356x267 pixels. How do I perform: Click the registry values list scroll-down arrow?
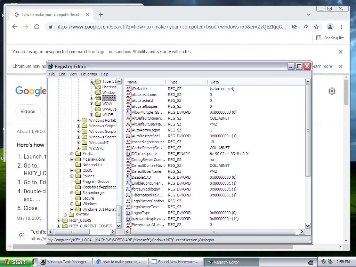click(308, 226)
